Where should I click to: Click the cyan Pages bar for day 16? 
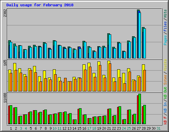(85, 50)
